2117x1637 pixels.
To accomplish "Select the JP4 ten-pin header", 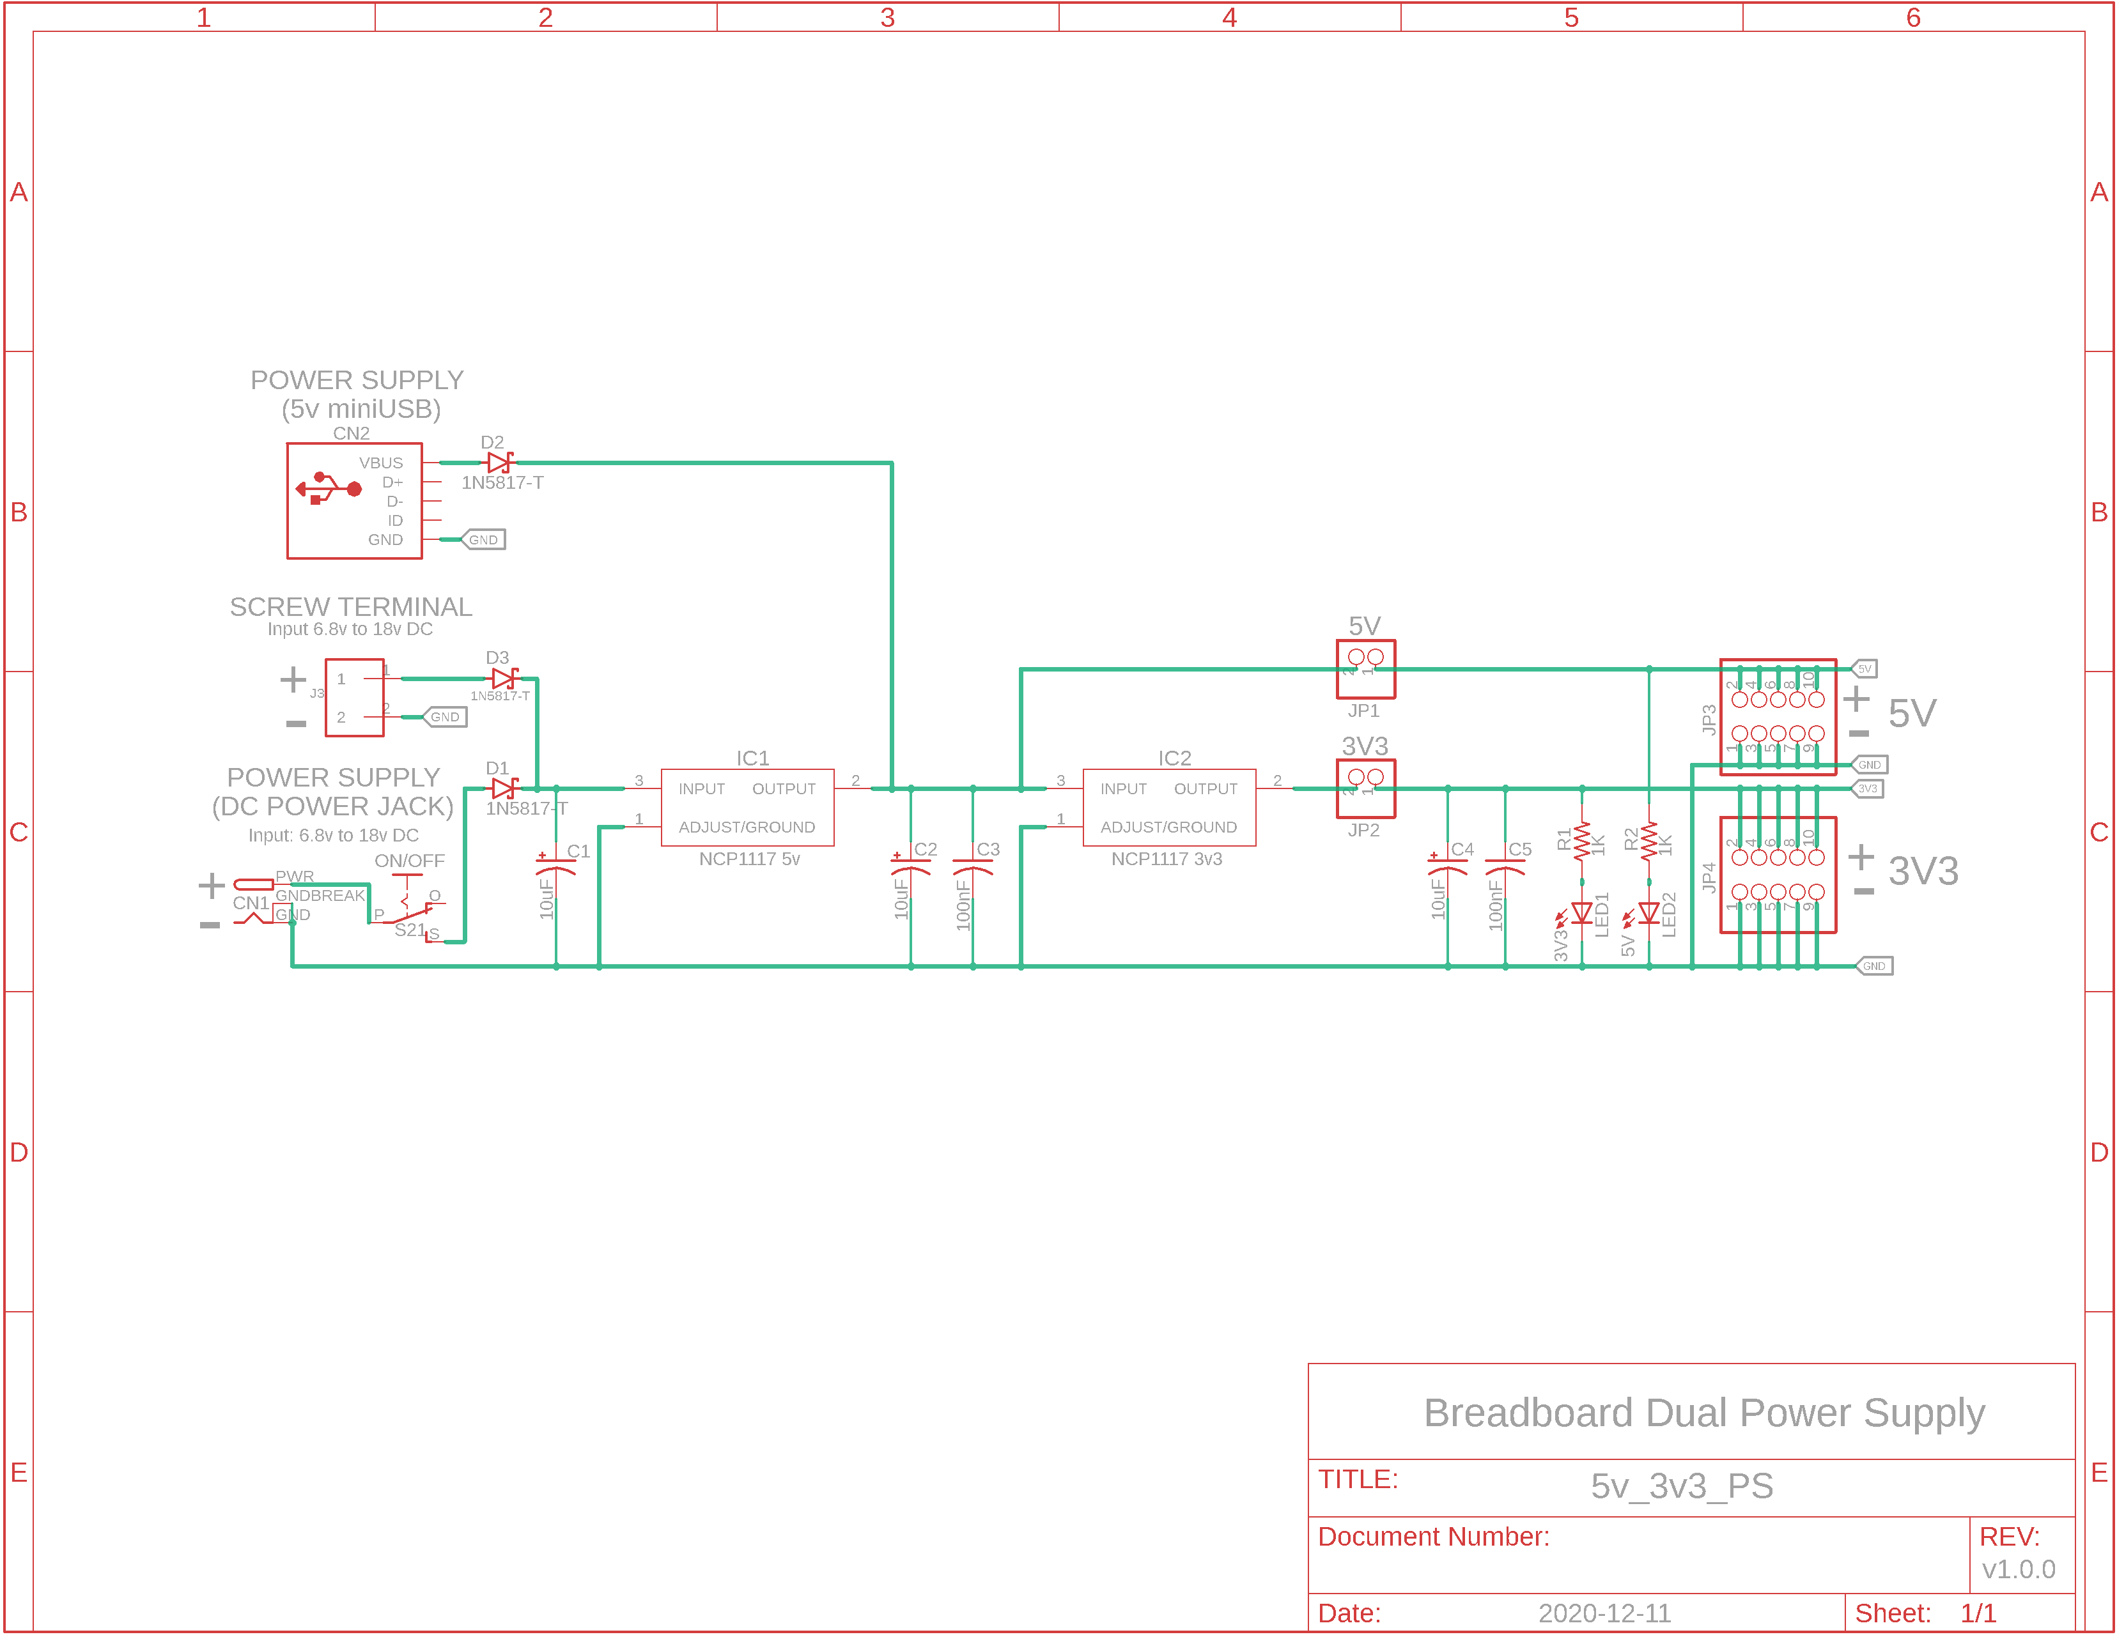I will click(1778, 875).
